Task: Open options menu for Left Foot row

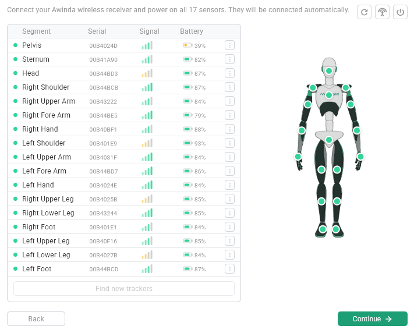Action: [229, 269]
